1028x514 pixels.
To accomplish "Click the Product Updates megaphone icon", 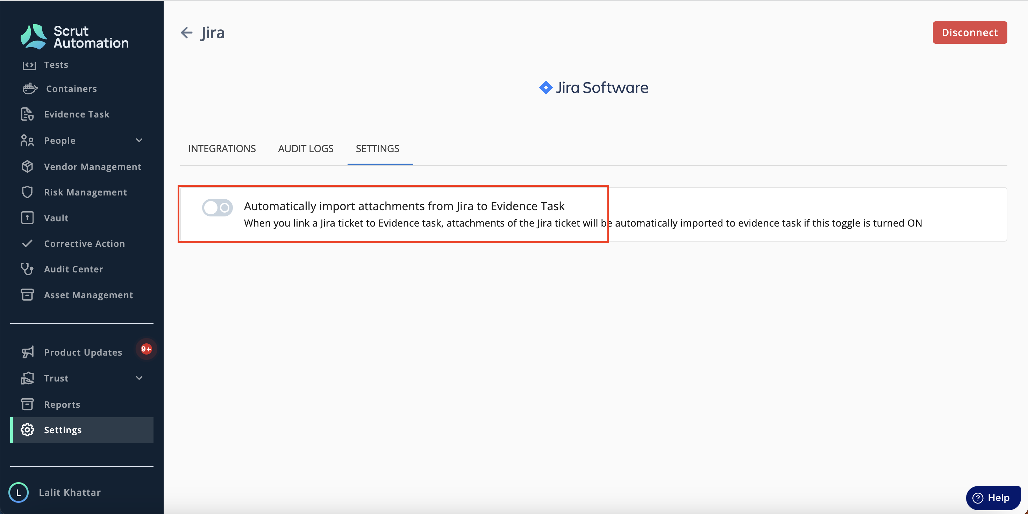I will (28, 352).
